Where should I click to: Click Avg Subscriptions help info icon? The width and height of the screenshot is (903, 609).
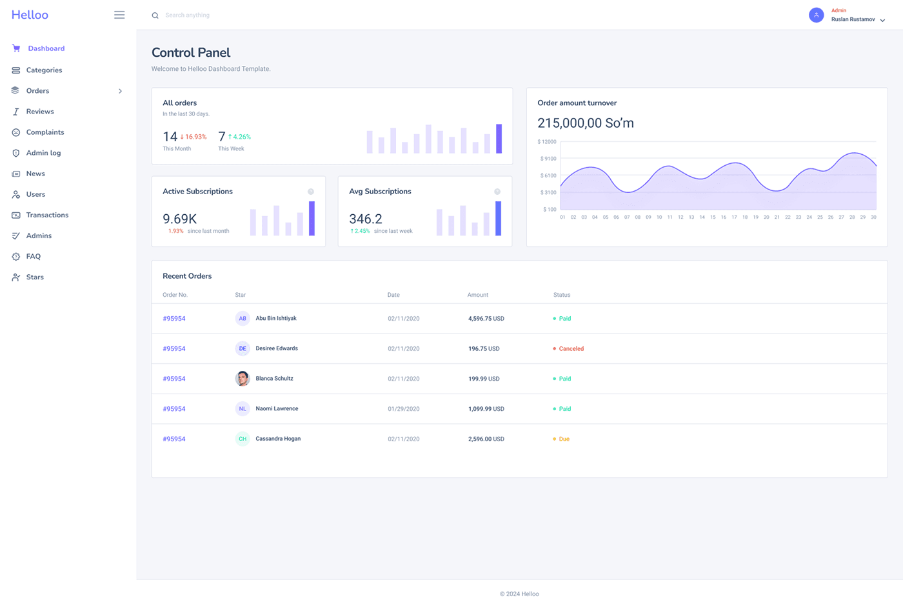(x=497, y=192)
